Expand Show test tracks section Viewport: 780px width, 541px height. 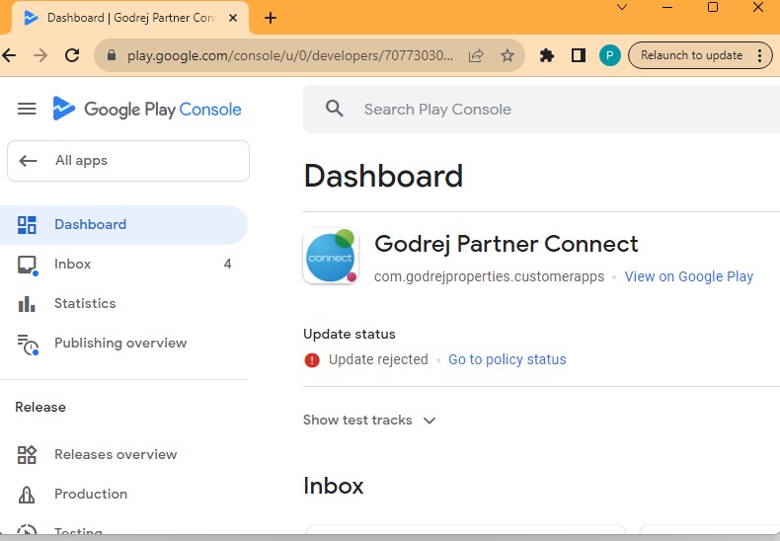pos(369,421)
